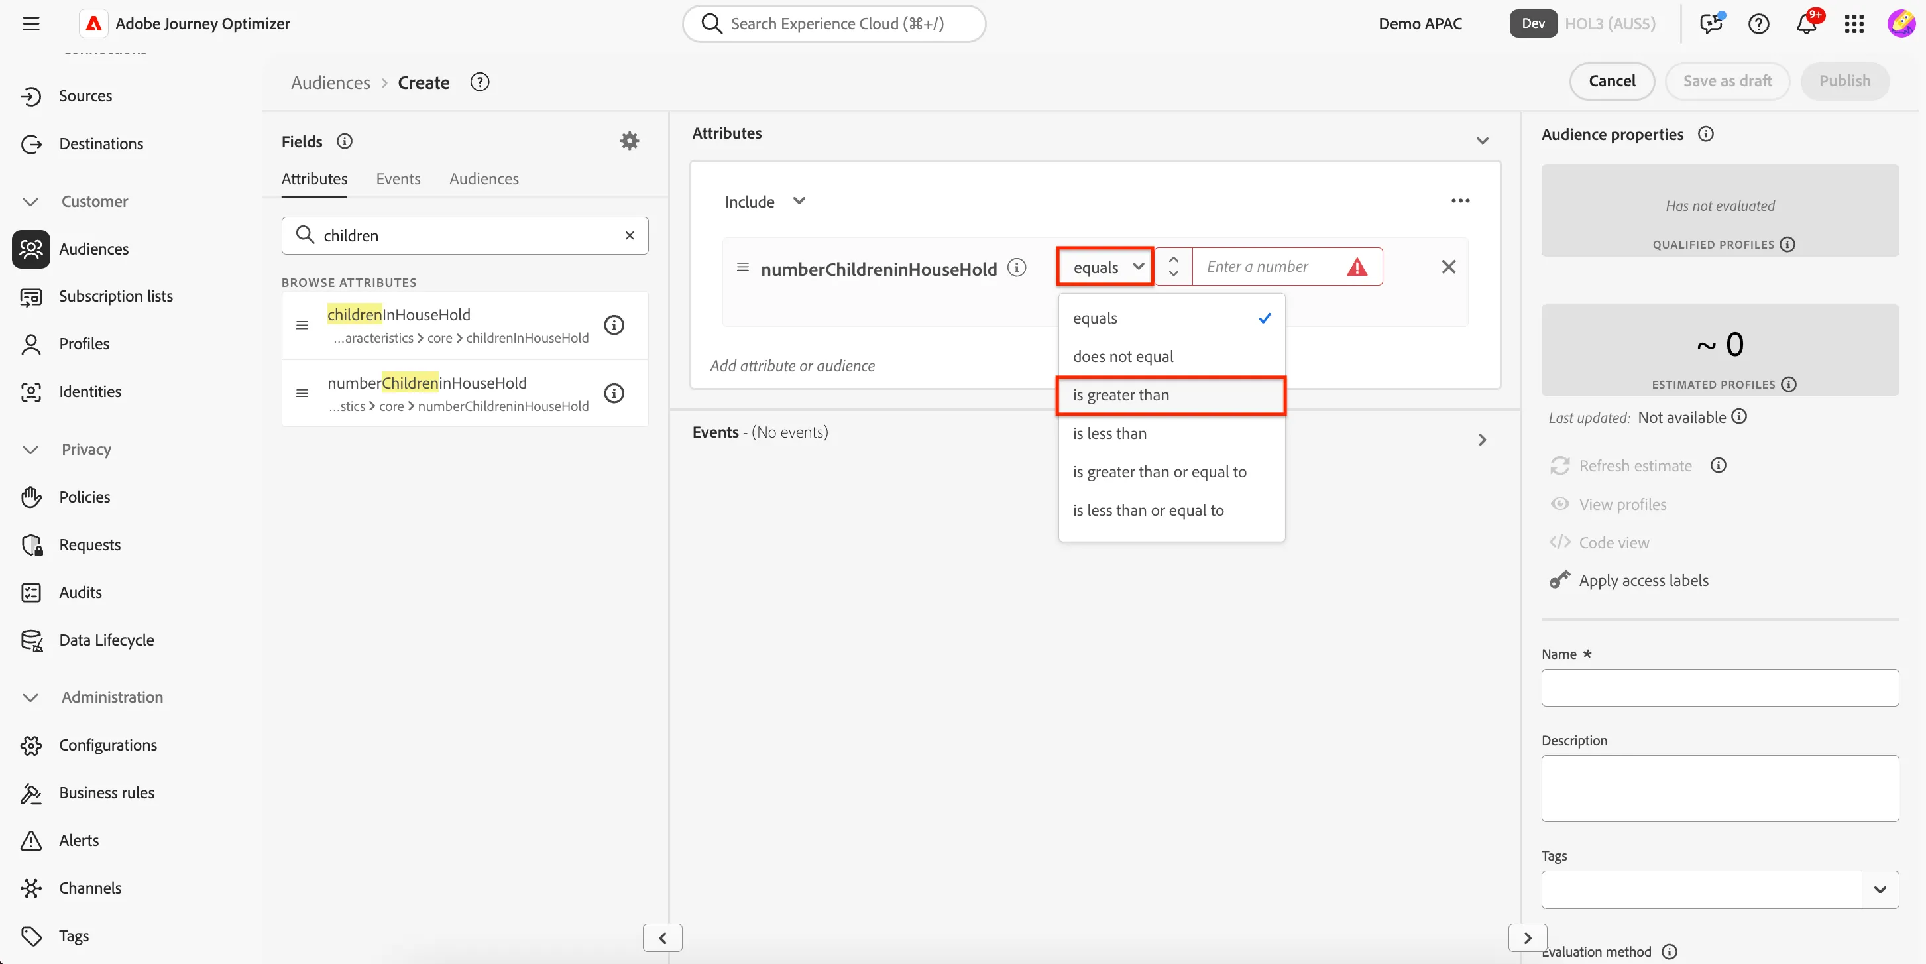The width and height of the screenshot is (1926, 964).
Task: Open the Include dropdown
Action: (x=764, y=201)
